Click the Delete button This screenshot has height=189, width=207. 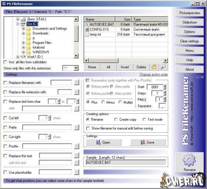coord(141,67)
